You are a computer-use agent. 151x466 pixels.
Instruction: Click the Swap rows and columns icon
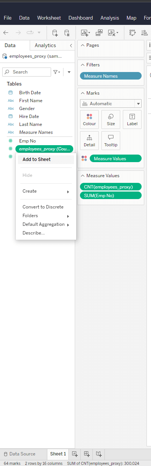(x=133, y=33)
